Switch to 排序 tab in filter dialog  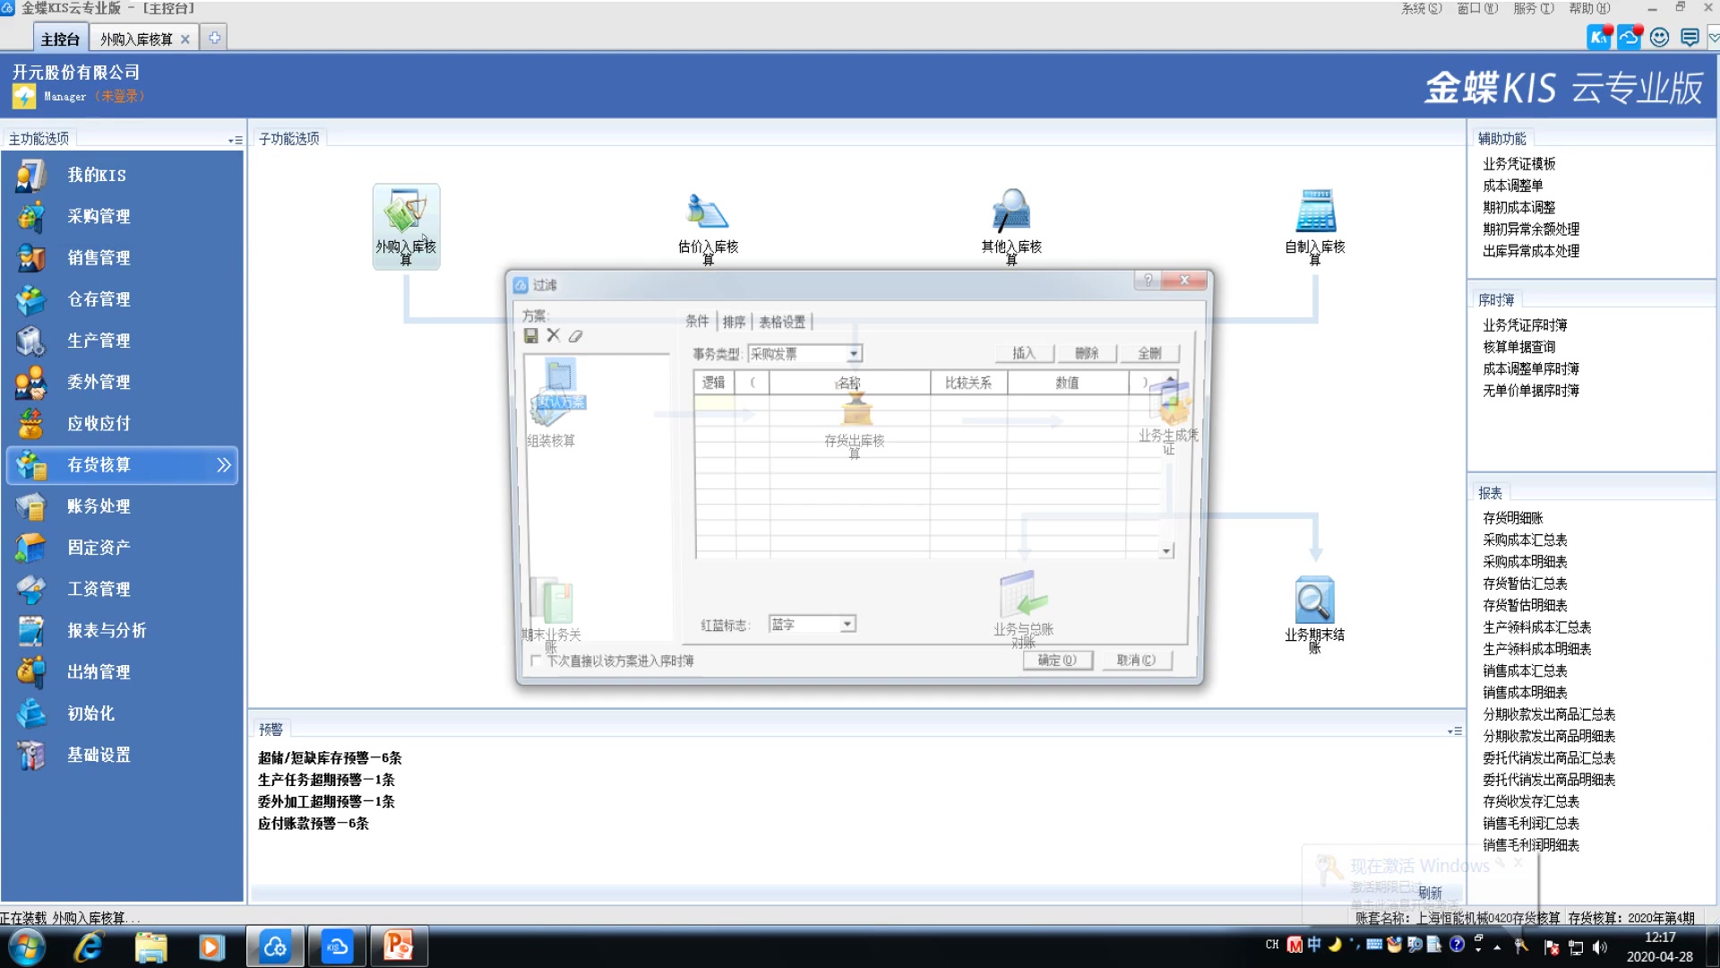(734, 321)
